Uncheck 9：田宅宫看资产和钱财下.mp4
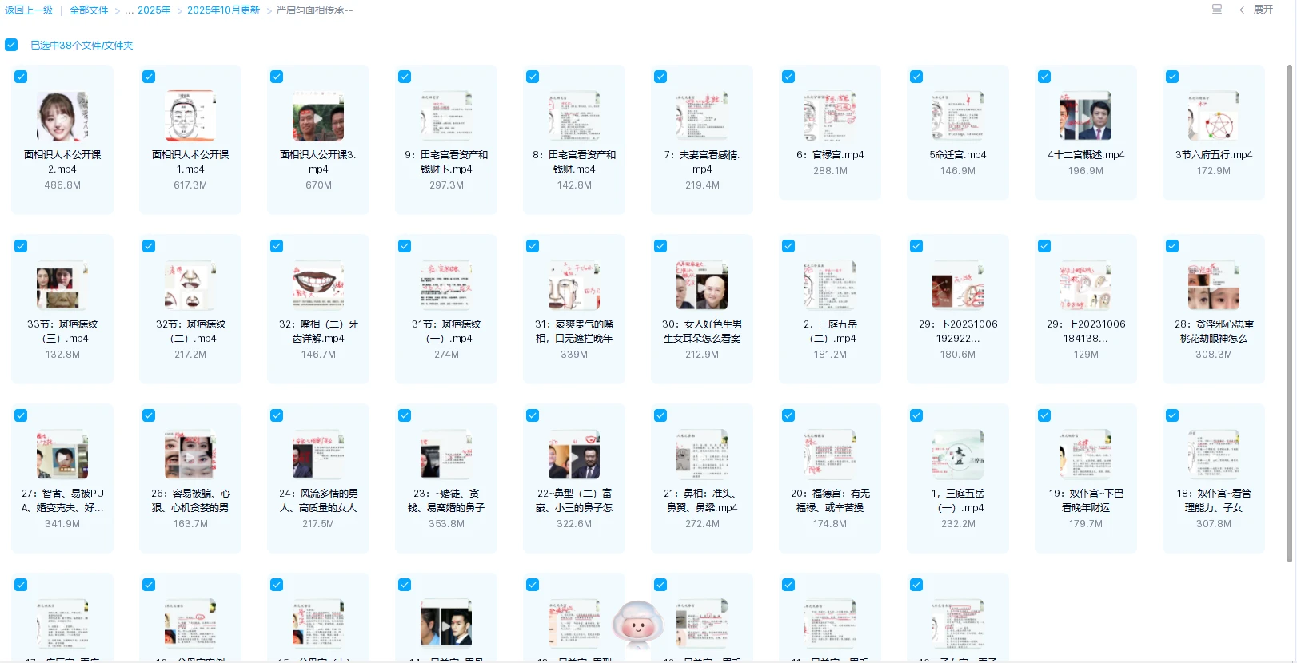1297x663 pixels. tap(405, 77)
